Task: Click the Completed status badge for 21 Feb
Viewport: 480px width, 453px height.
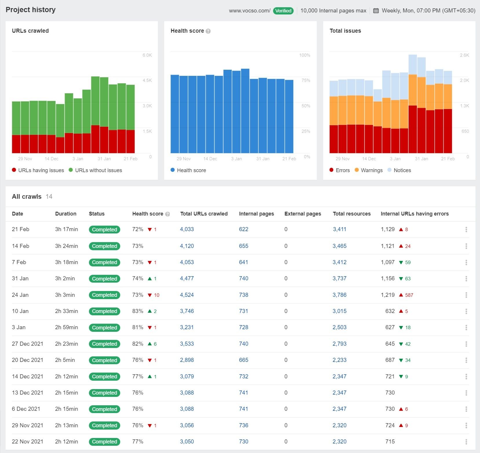Action: 105,229
